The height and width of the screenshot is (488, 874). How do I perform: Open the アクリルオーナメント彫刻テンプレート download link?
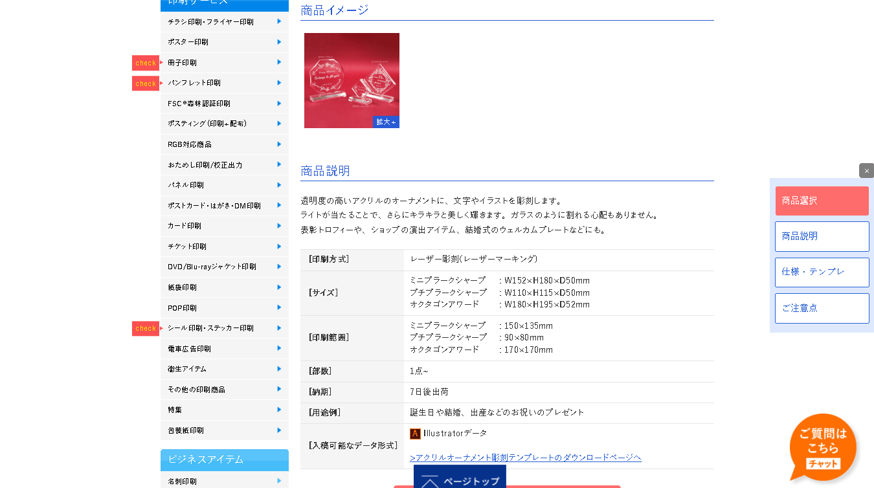tap(525, 458)
